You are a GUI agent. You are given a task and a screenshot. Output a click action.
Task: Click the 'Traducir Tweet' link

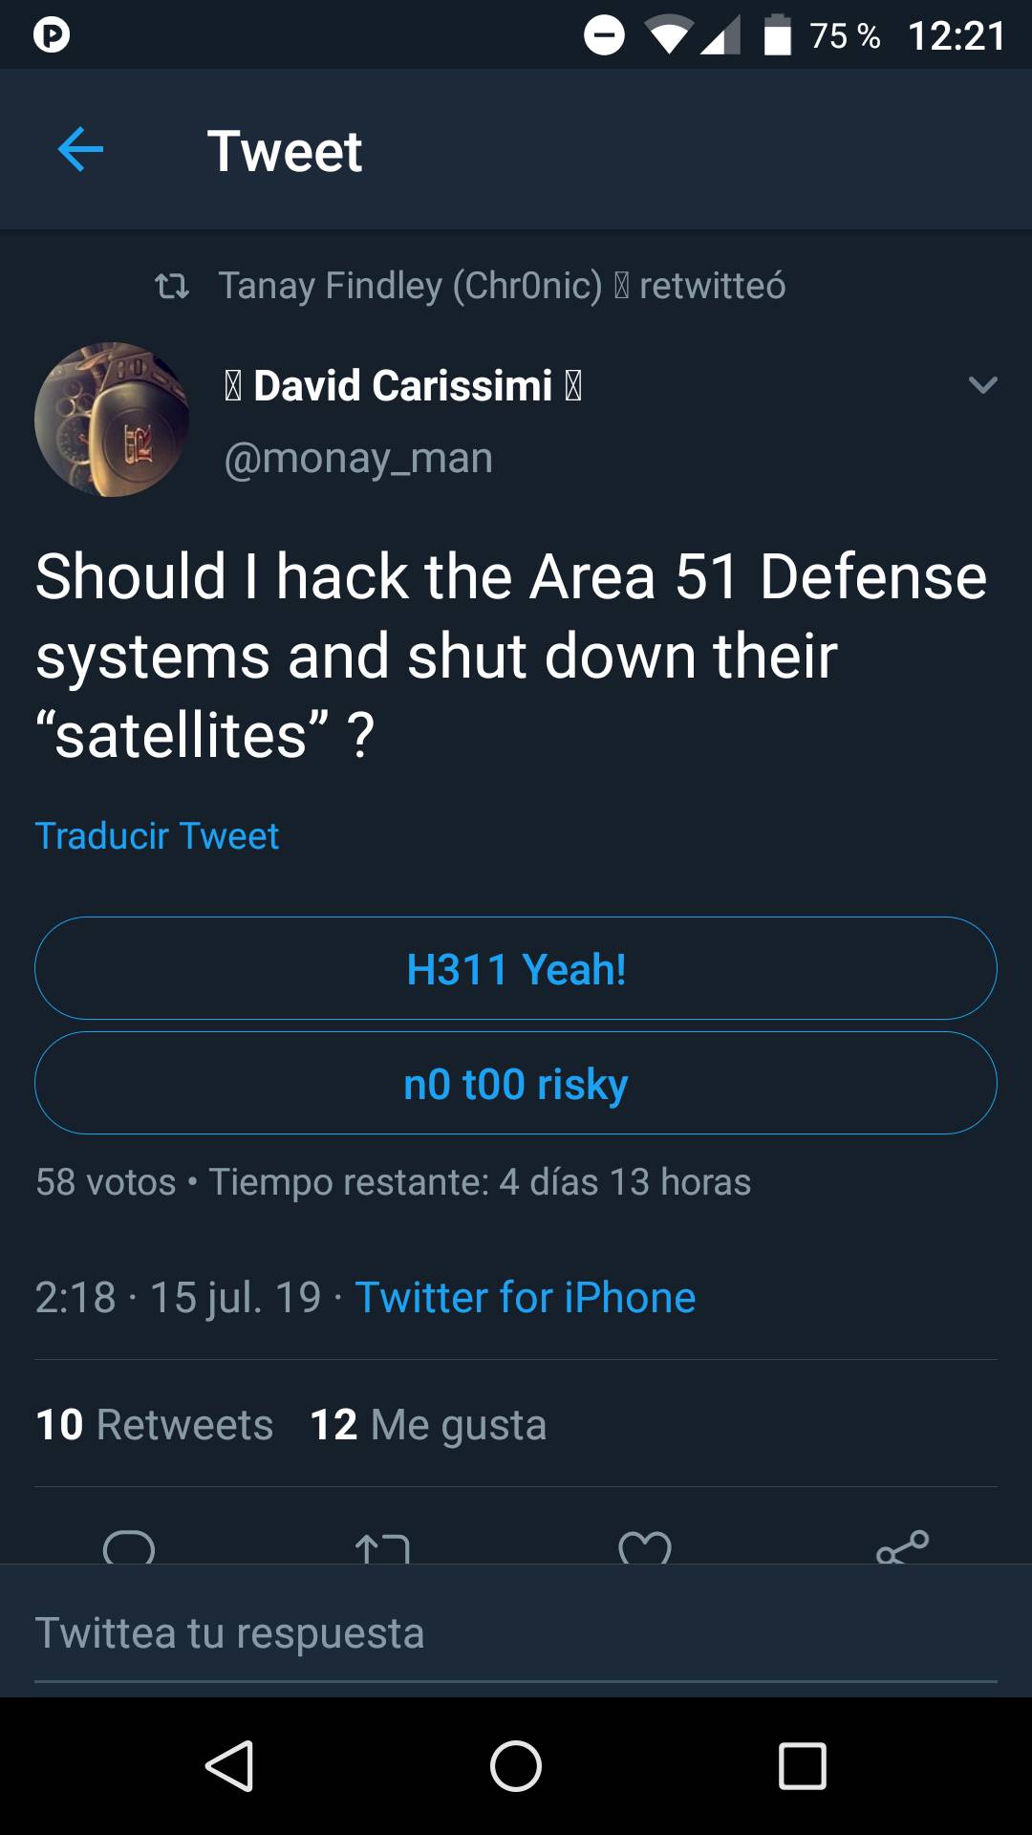[157, 835]
